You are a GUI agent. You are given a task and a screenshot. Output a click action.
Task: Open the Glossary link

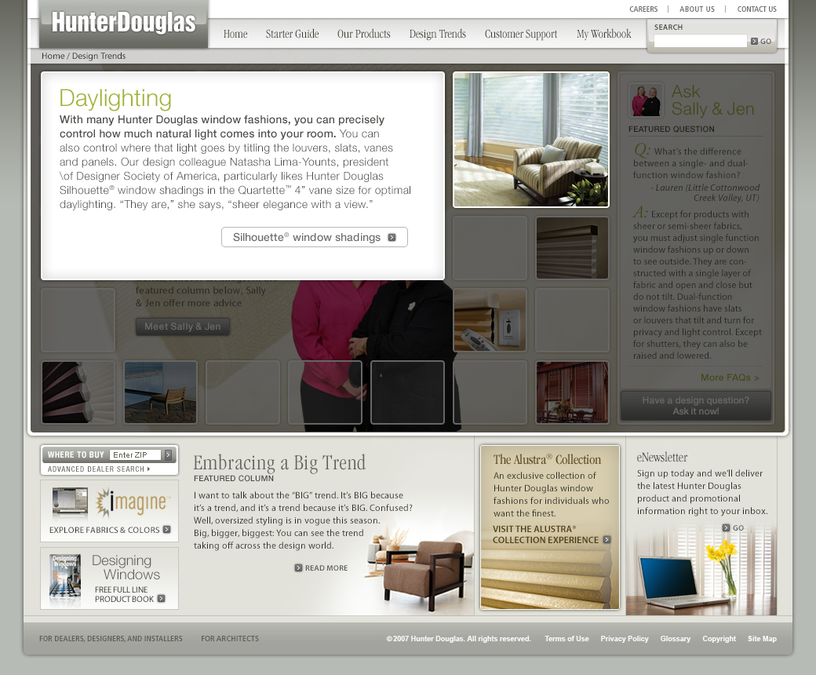676,639
